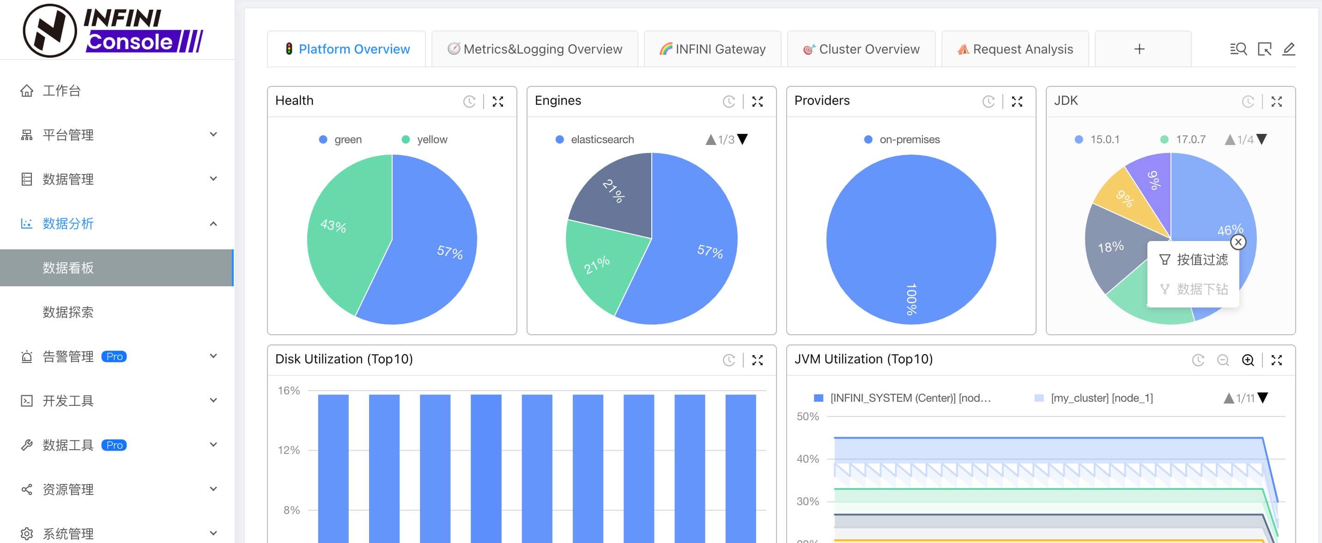Expand the 平台管理 menu chevron
This screenshot has width=1322, height=543.
pos(213,134)
